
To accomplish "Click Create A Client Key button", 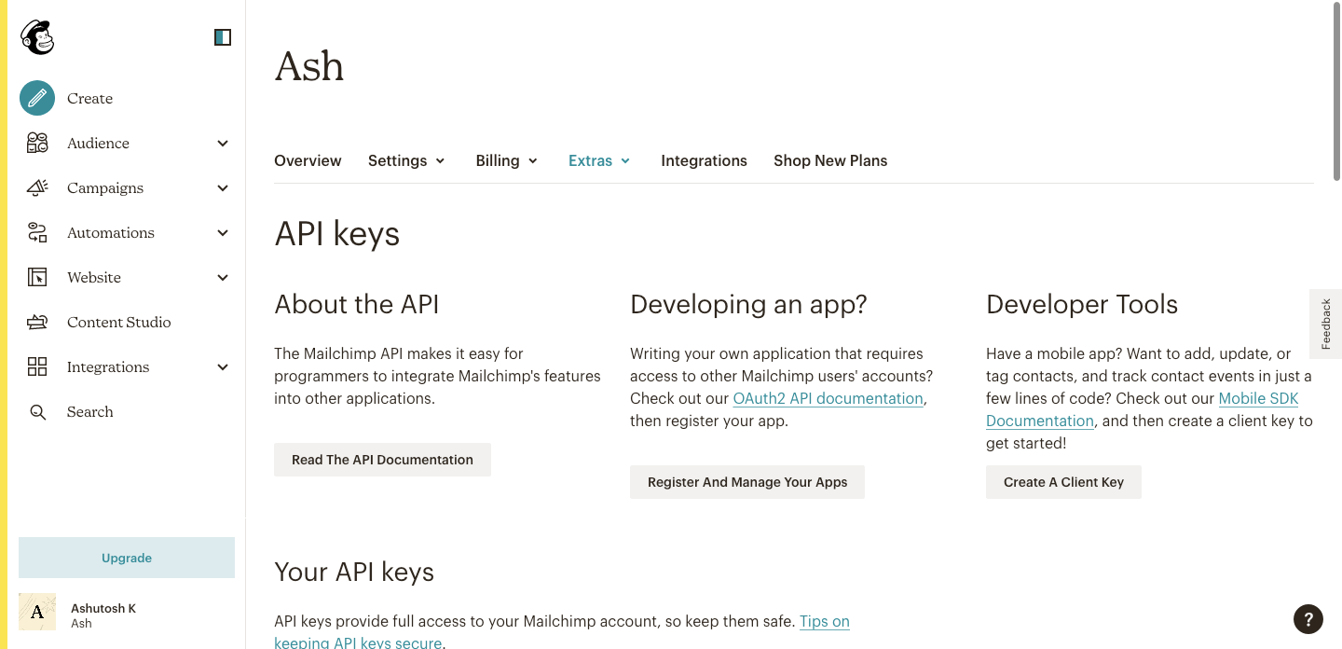I will pos(1063,482).
